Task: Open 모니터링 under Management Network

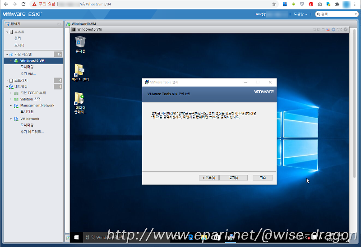Action: (x=27, y=111)
